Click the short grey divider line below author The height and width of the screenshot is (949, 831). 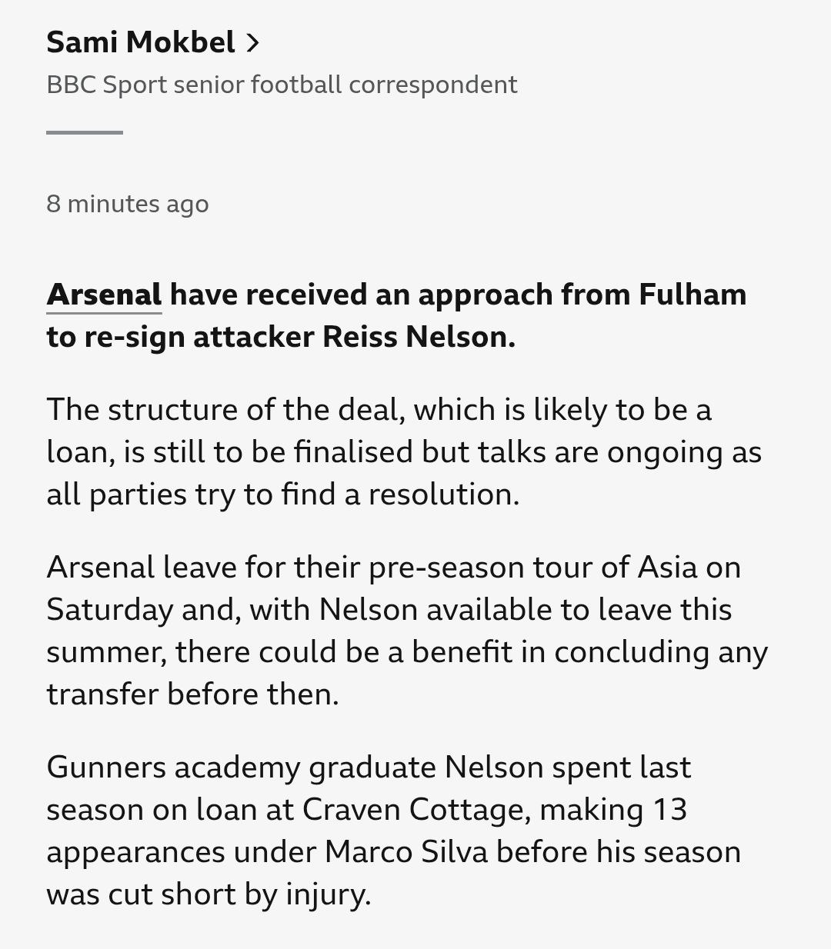pos(85,132)
